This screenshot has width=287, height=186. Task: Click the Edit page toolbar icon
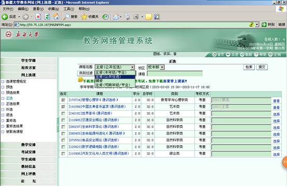[136, 17]
